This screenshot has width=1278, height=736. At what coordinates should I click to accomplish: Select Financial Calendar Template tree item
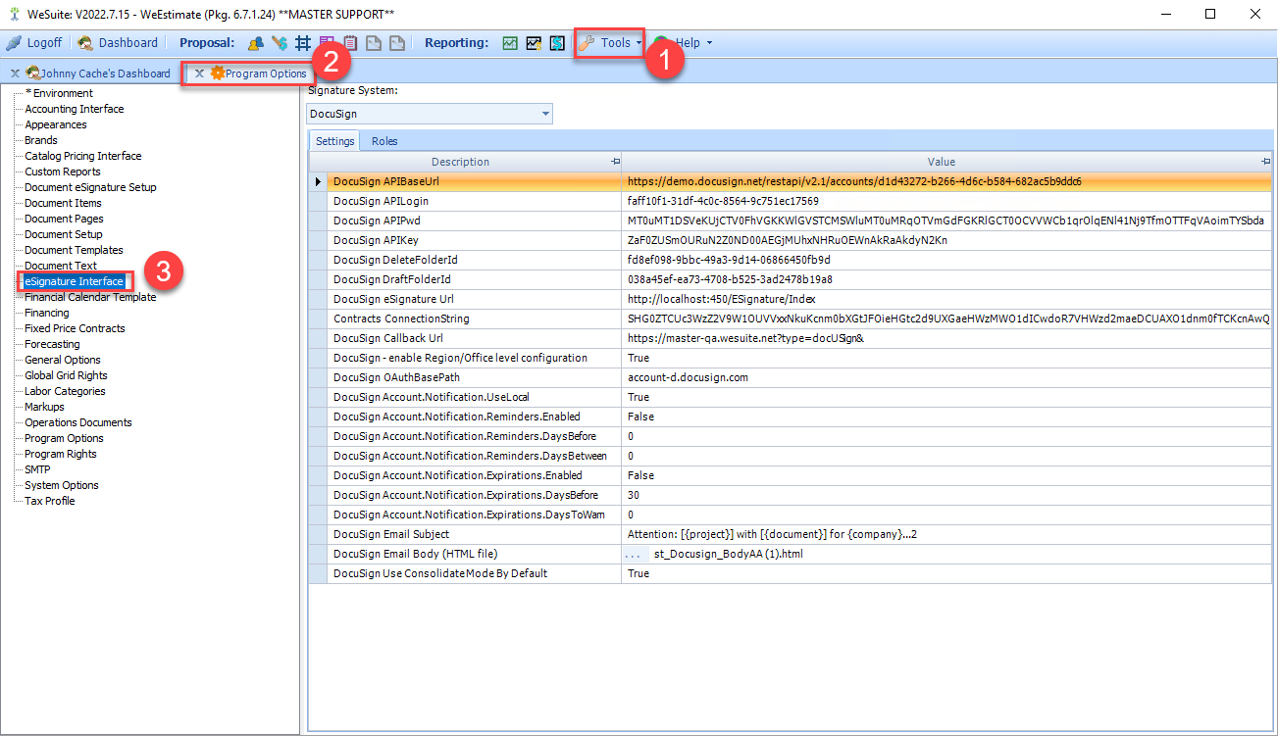90,297
